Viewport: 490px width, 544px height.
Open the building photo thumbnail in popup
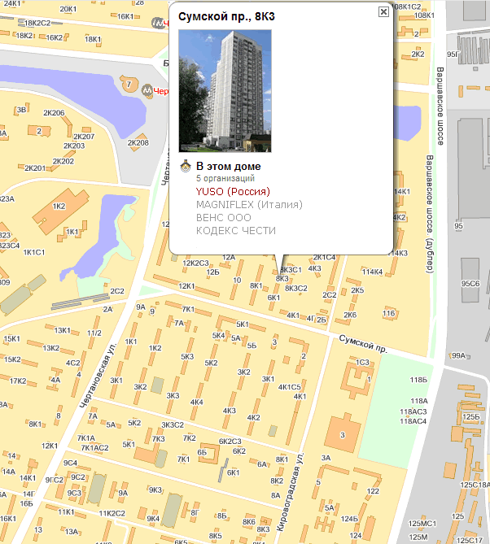[225, 91]
